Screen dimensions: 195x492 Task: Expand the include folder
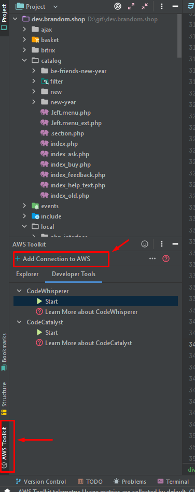click(24, 216)
